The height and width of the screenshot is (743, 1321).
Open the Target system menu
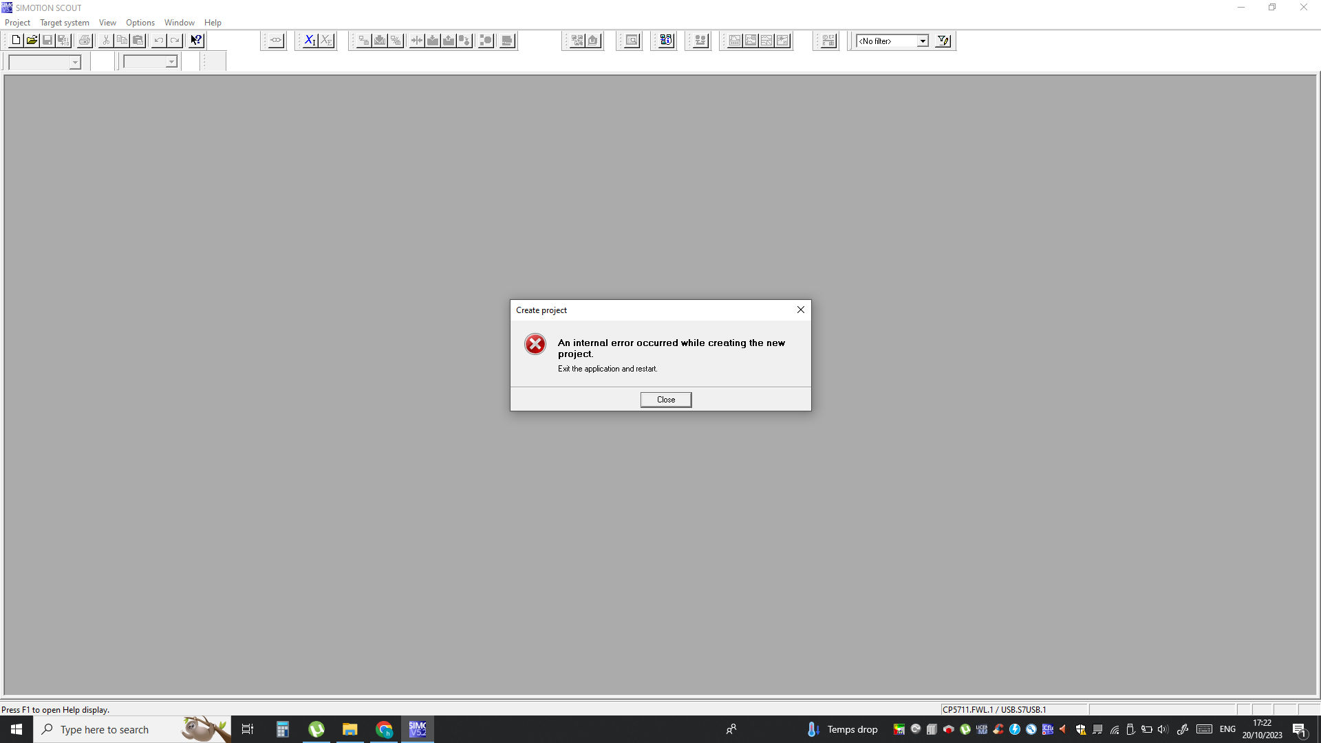click(64, 23)
